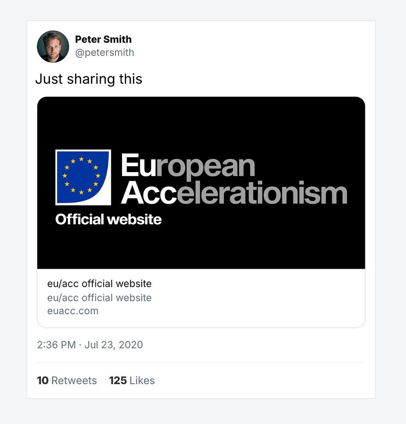Click the bold '125' like count
This screenshot has width=406, height=424.
pos(118,381)
